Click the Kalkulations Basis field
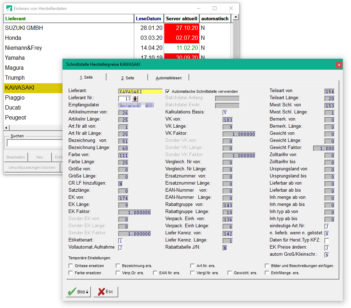Image resolution: width=351 pixels, height=308 pixels. 225,113
